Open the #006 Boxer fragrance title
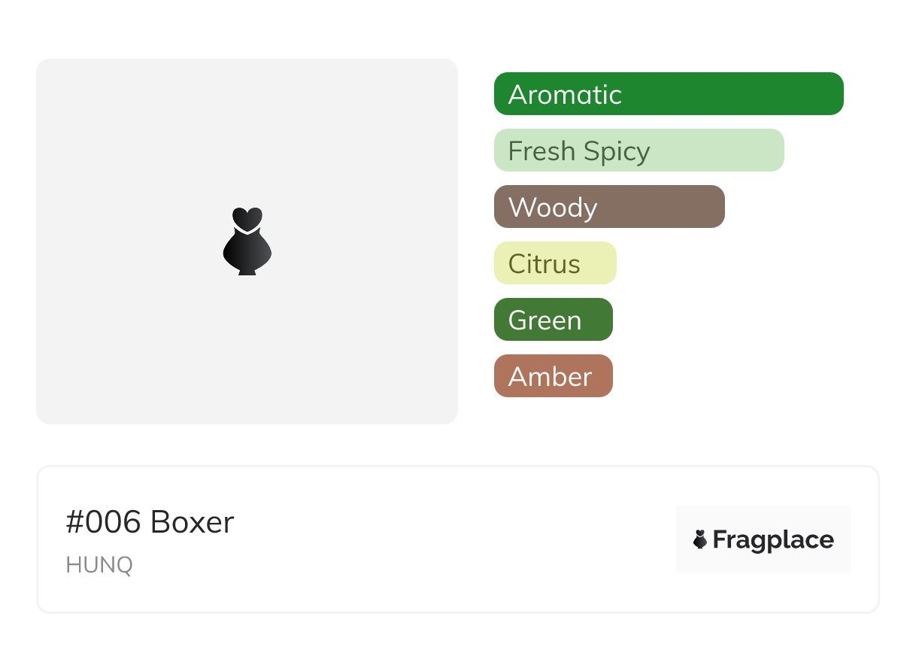 [x=150, y=522]
